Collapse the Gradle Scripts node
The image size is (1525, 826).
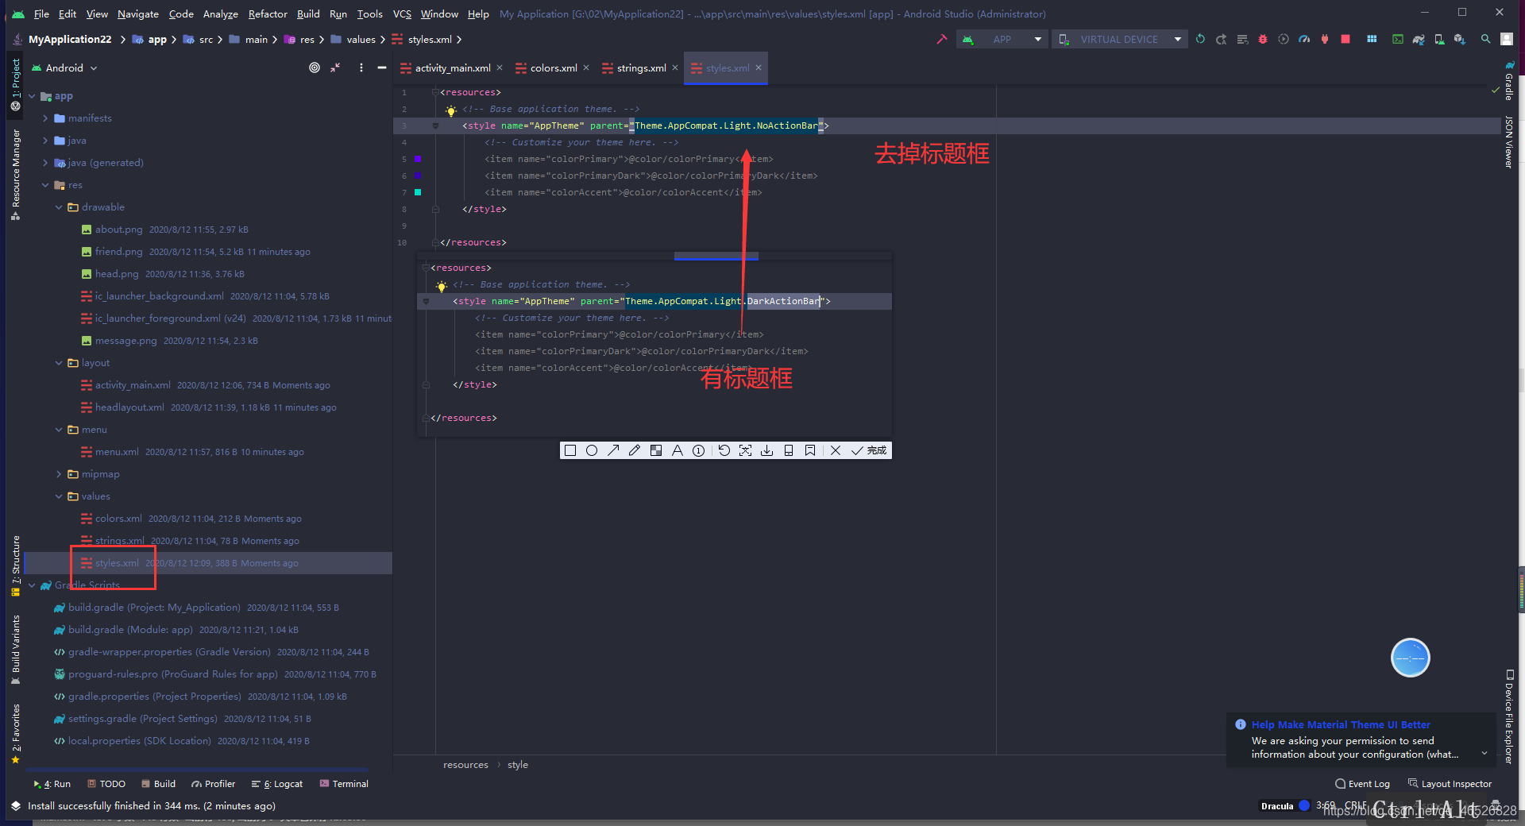pyautogui.click(x=32, y=585)
